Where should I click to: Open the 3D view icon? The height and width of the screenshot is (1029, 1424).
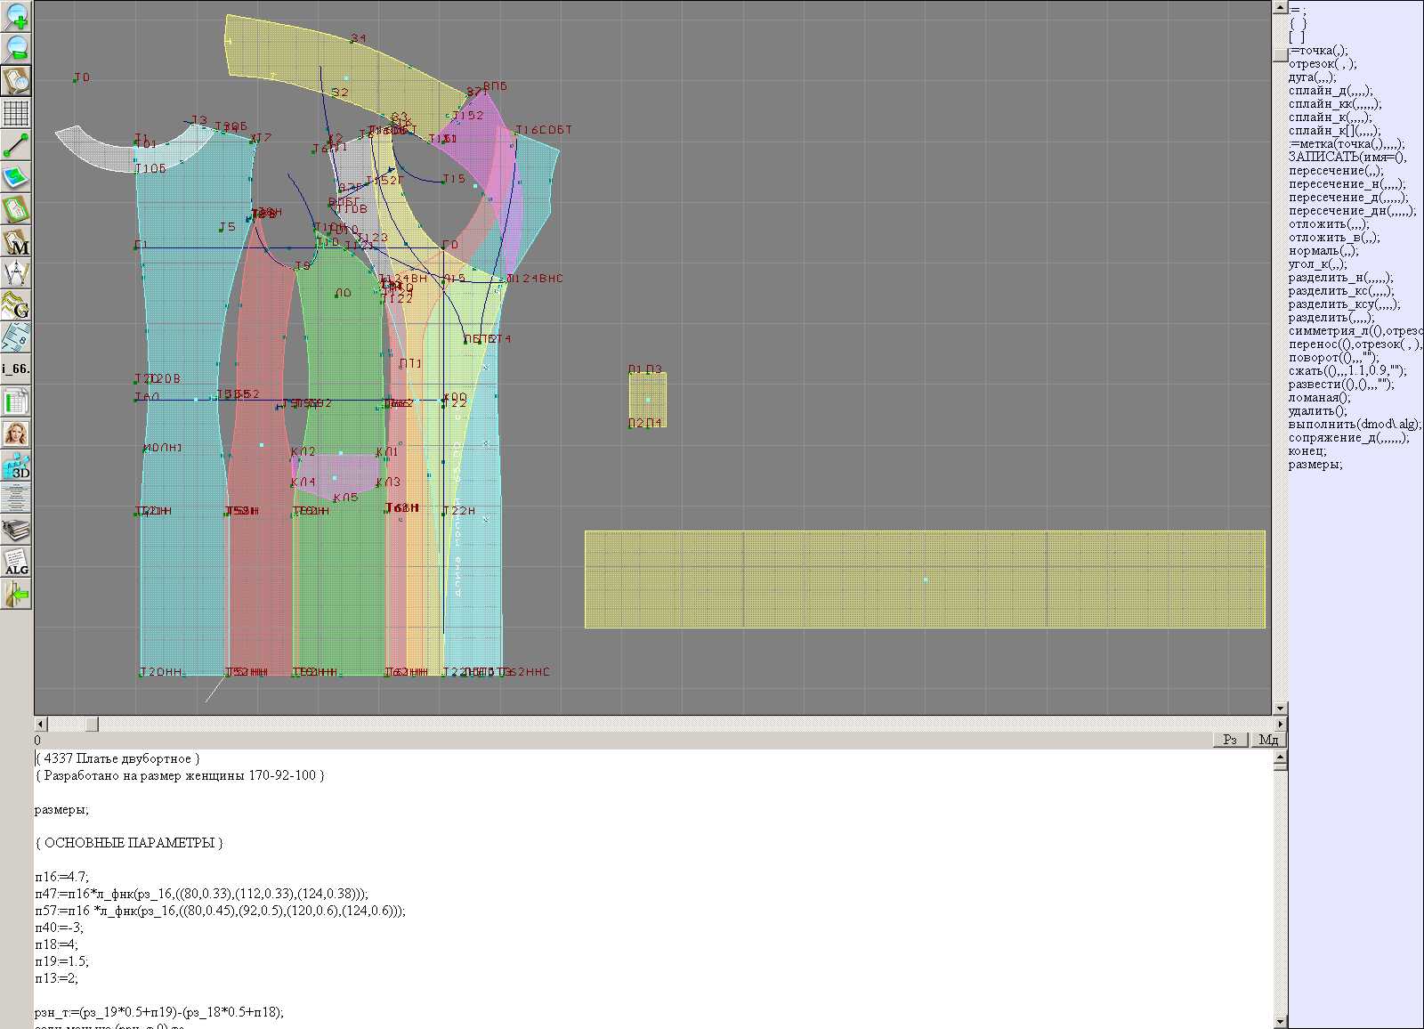pyautogui.click(x=16, y=466)
